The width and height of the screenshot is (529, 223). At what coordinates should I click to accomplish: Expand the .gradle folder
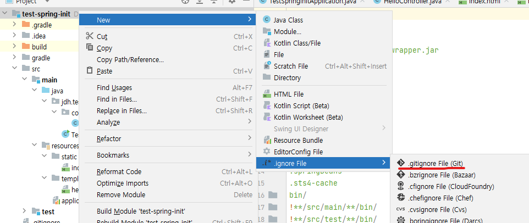[x=14, y=24]
